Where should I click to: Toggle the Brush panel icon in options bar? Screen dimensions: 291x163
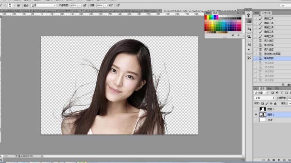(19, 6)
